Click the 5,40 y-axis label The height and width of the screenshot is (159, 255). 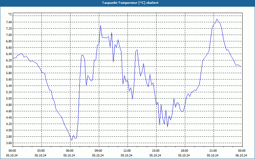click(9, 86)
